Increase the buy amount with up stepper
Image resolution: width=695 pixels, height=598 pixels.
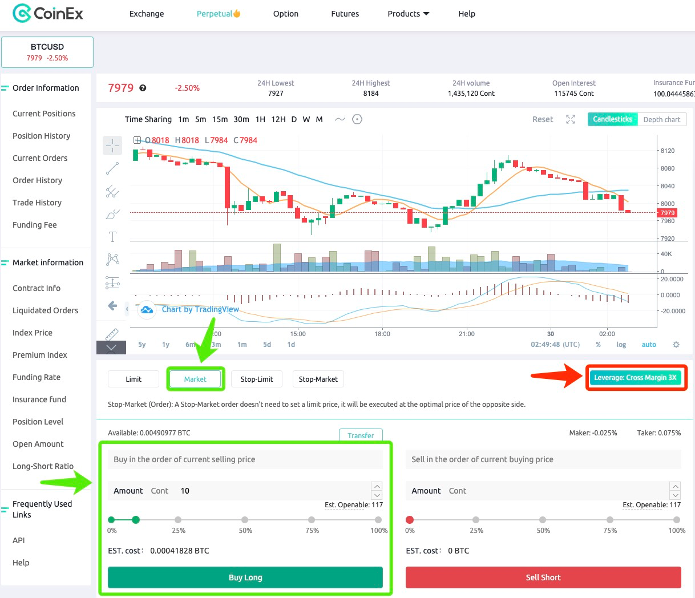[377, 486]
